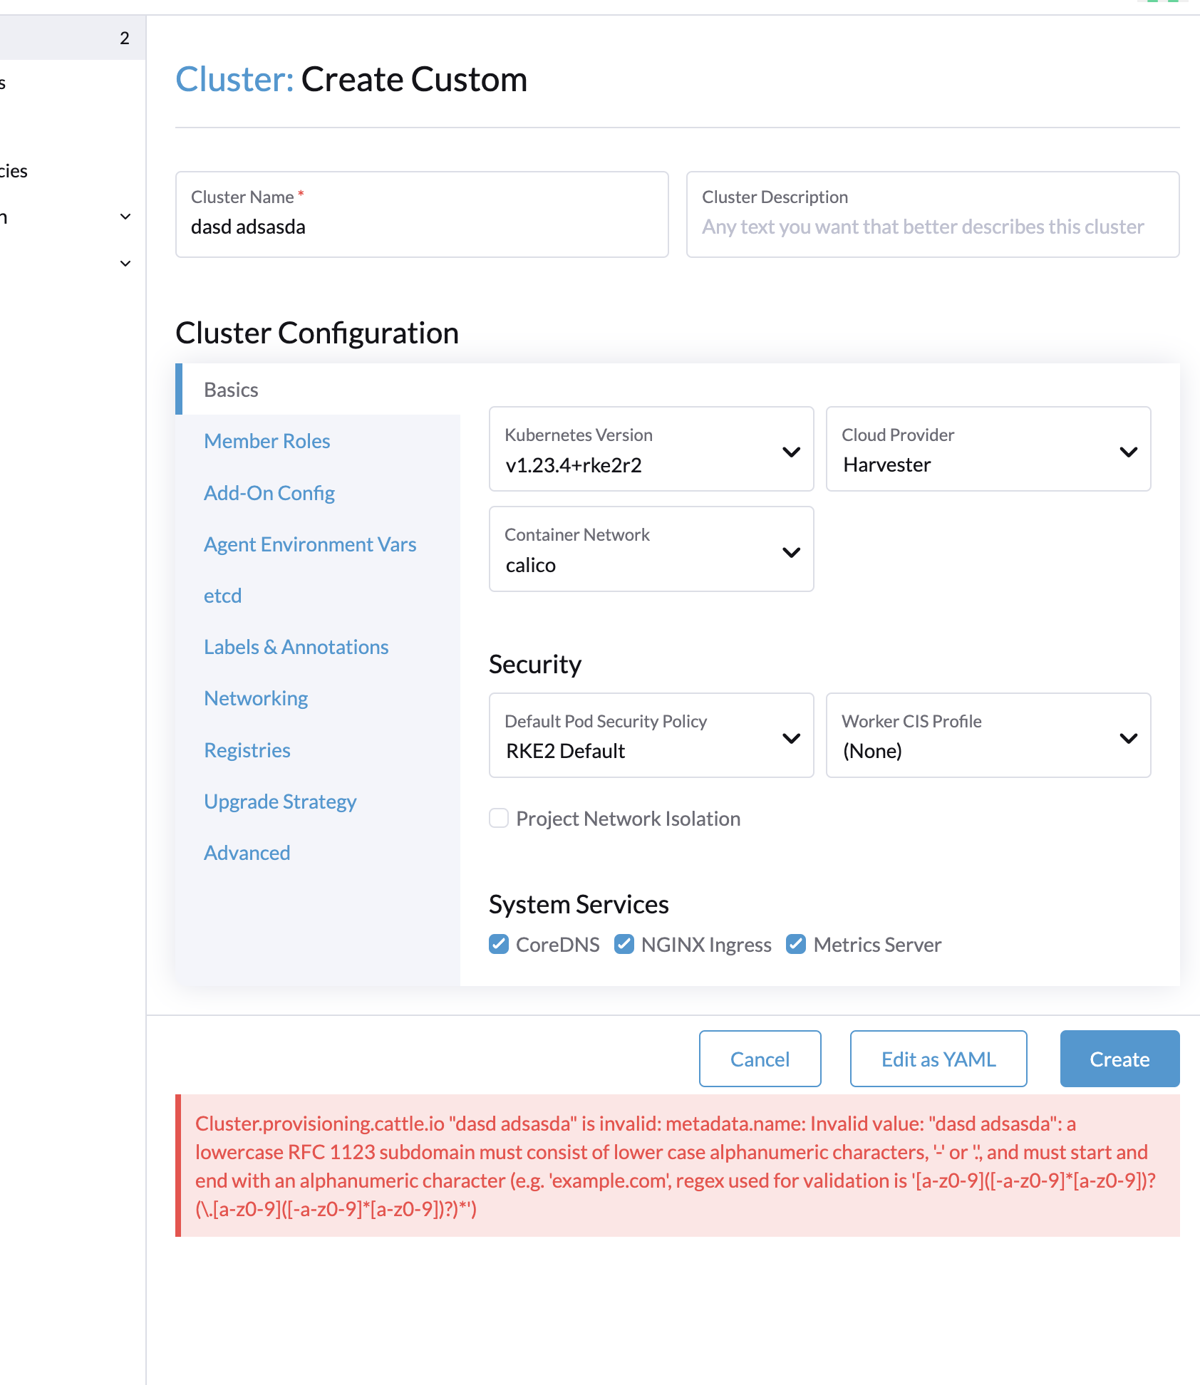Click Edit as YAML
The height and width of the screenshot is (1385, 1200).
pyautogui.click(x=938, y=1059)
